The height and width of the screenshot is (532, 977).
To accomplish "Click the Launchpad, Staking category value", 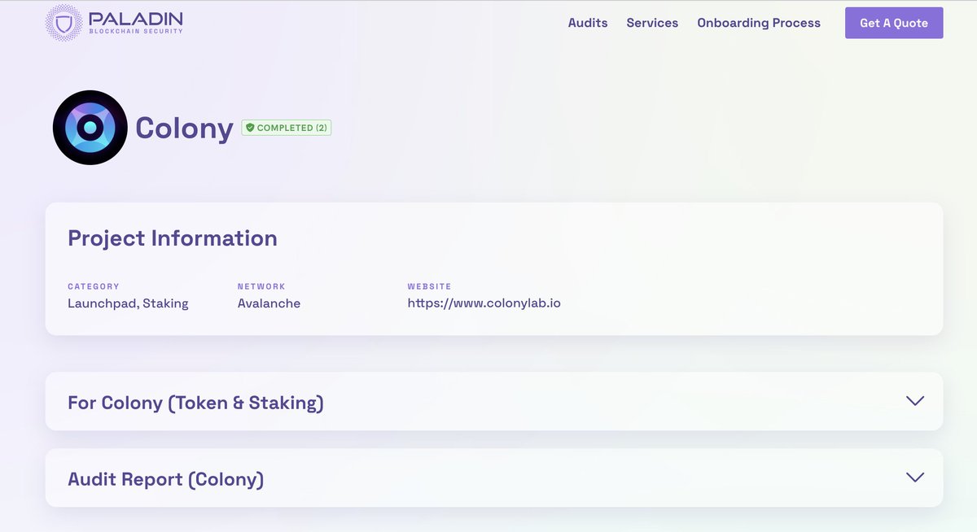I will pos(128,303).
